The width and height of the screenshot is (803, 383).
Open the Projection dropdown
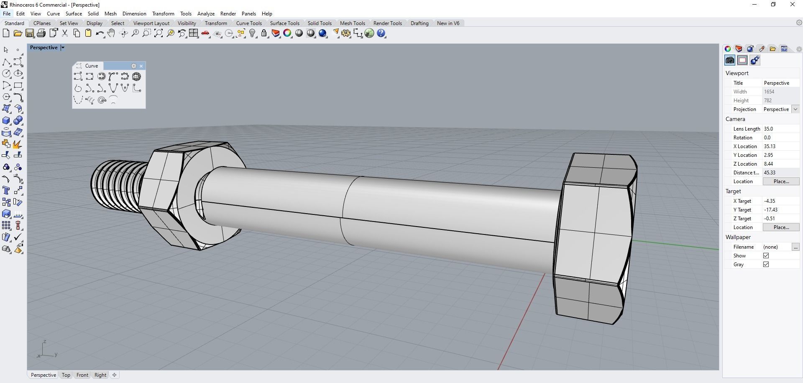pos(795,109)
